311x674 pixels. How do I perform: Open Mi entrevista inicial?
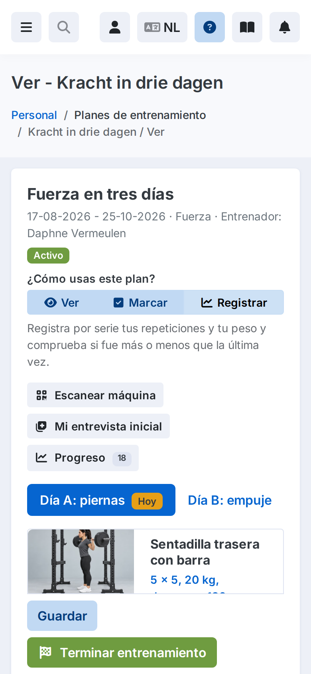[98, 426]
